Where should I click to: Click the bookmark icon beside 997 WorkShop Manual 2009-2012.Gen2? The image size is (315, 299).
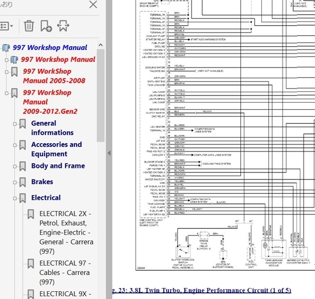pyautogui.click(x=14, y=93)
